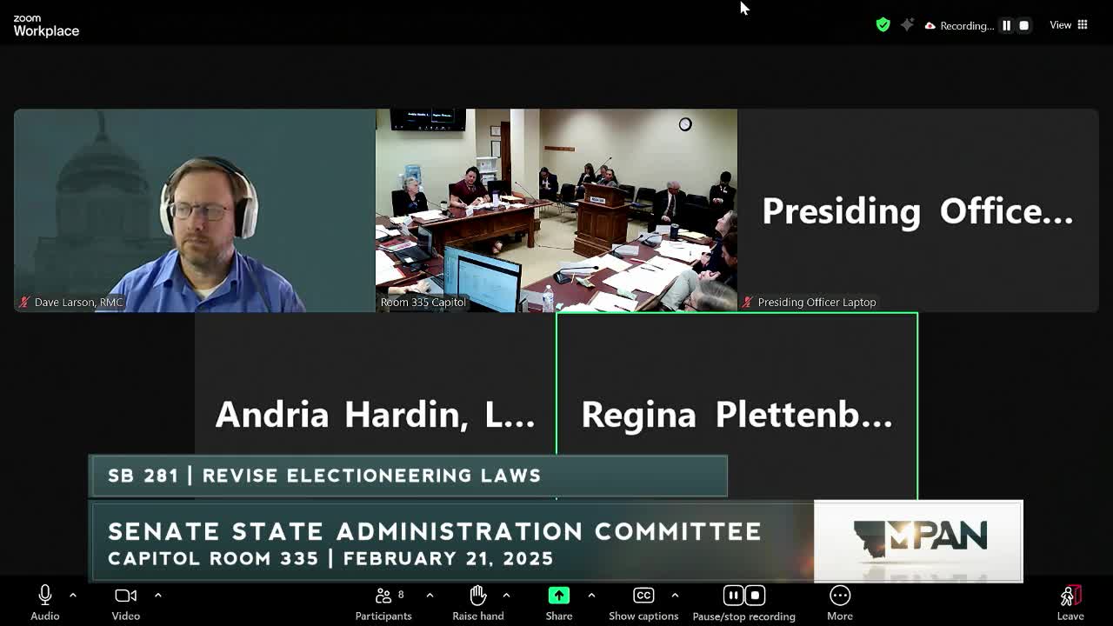
Task: Select the Presiding Officer Laptop tile
Action: [x=918, y=210]
